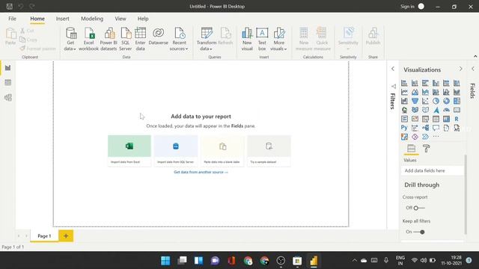The height and width of the screenshot is (269, 479).
Task: Open the Get data dropdown
Action: [70, 49]
